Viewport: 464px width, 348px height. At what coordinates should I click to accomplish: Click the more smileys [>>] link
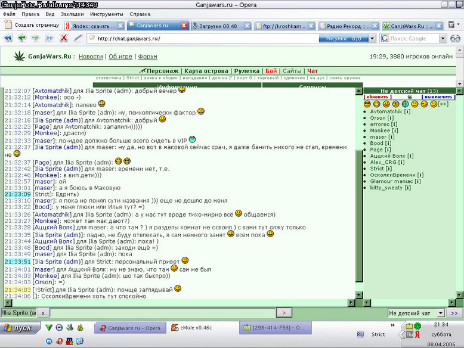coord(443,104)
